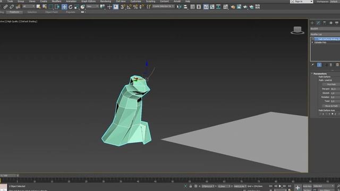Click the Unlink Selection tool

(x=12, y=7)
